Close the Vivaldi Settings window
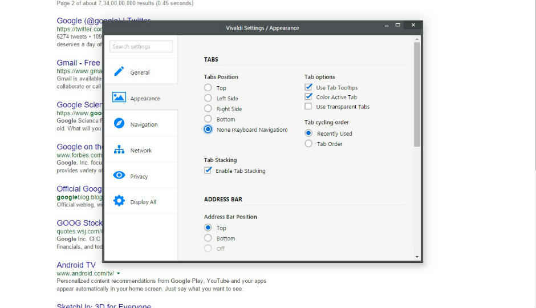This screenshot has width=536, height=308. [x=413, y=25]
